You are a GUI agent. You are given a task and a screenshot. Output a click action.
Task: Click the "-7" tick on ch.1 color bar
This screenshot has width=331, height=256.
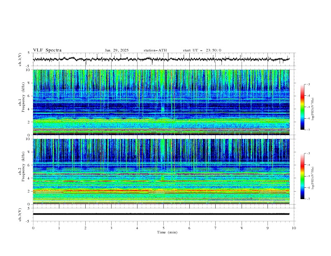click(308, 130)
